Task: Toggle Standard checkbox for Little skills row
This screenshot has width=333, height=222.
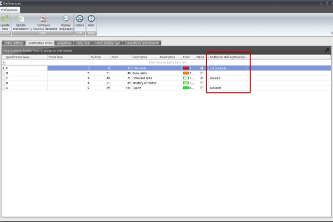Action: click(x=202, y=68)
